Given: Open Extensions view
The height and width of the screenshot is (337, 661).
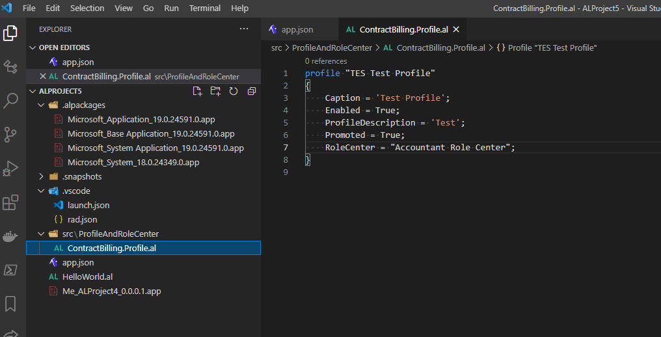Looking at the screenshot, I should point(10,202).
